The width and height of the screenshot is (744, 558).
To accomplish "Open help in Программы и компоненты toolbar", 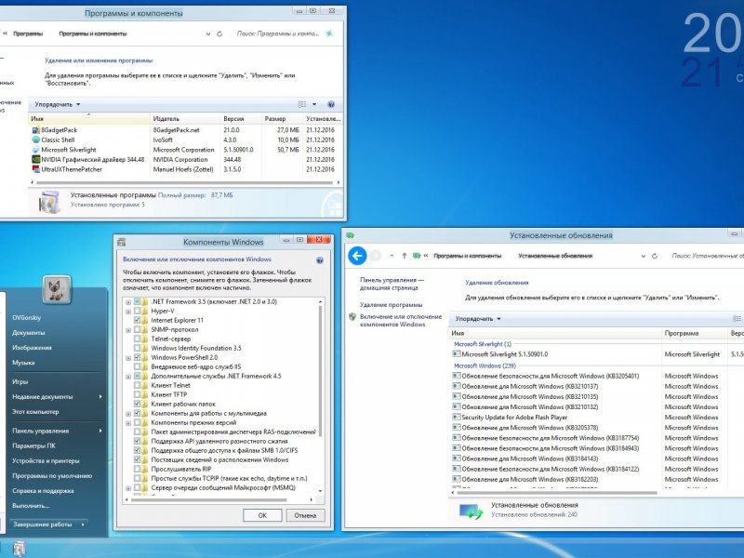I will coord(331,104).
